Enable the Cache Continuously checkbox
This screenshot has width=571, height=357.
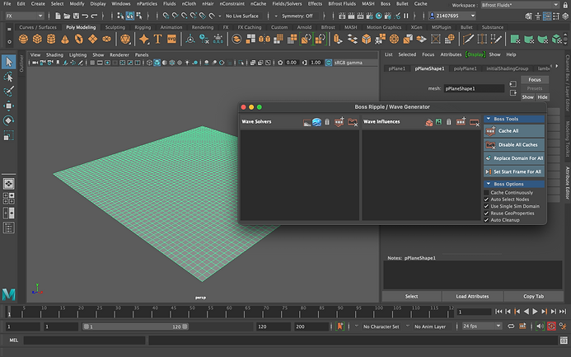coord(486,193)
